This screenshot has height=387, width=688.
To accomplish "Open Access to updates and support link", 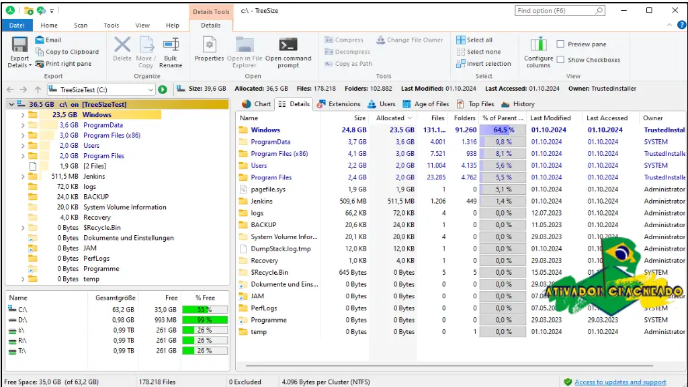I will [x=620, y=382].
